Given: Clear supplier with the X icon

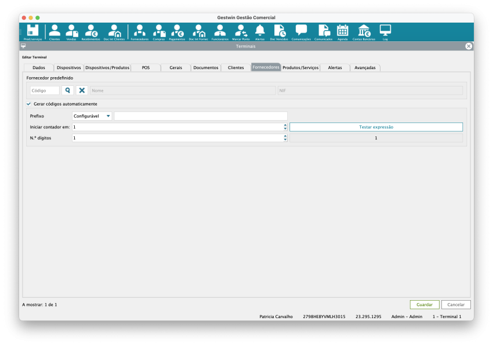Looking at the screenshot, I should tap(82, 91).
